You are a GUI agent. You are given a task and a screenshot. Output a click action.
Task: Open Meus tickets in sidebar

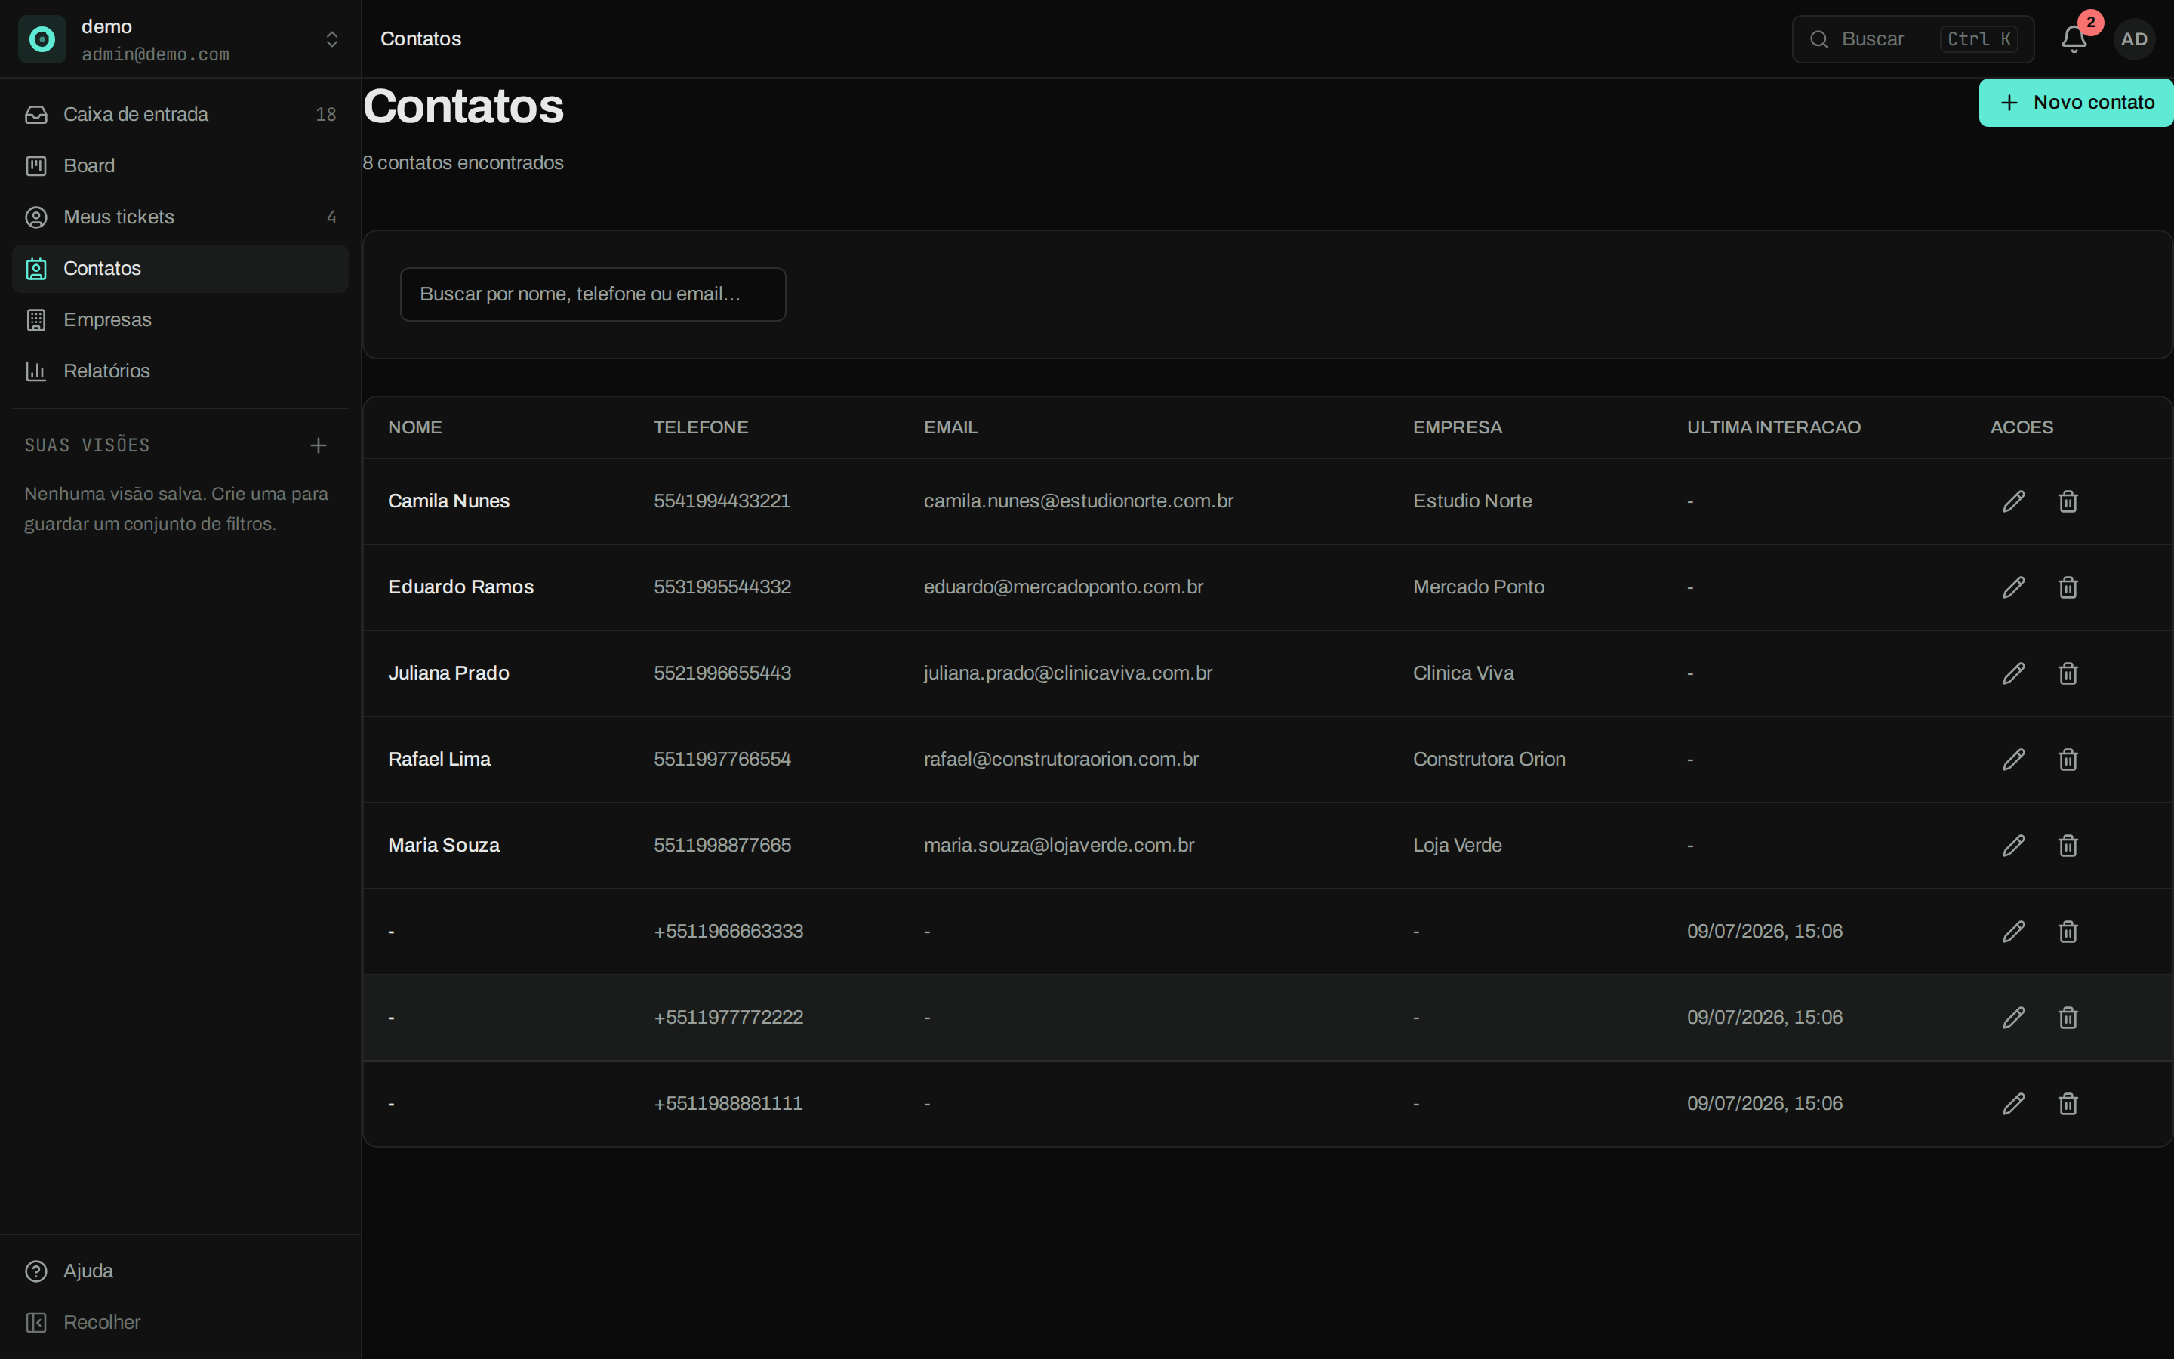point(180,217)
